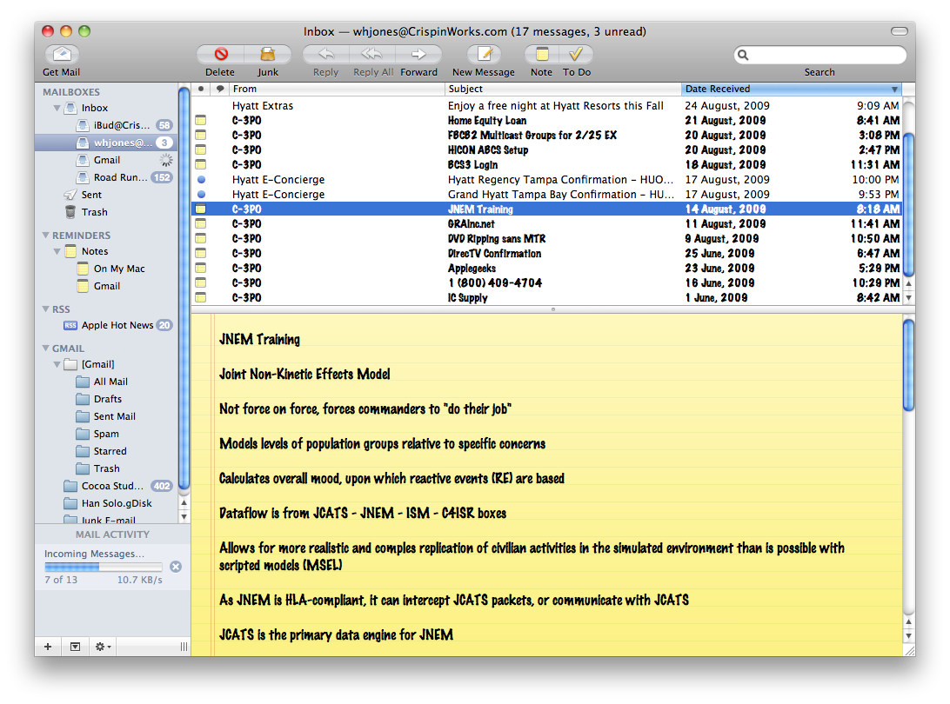Open the Home Equity Loan note
Image resolution: width=950 pixels, height=704 pixels.
click(546, 121)
